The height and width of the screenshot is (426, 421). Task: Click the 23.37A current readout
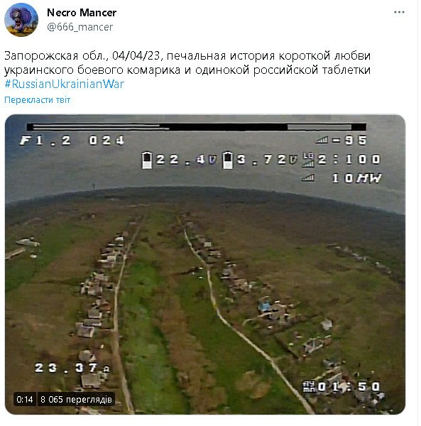72,368
